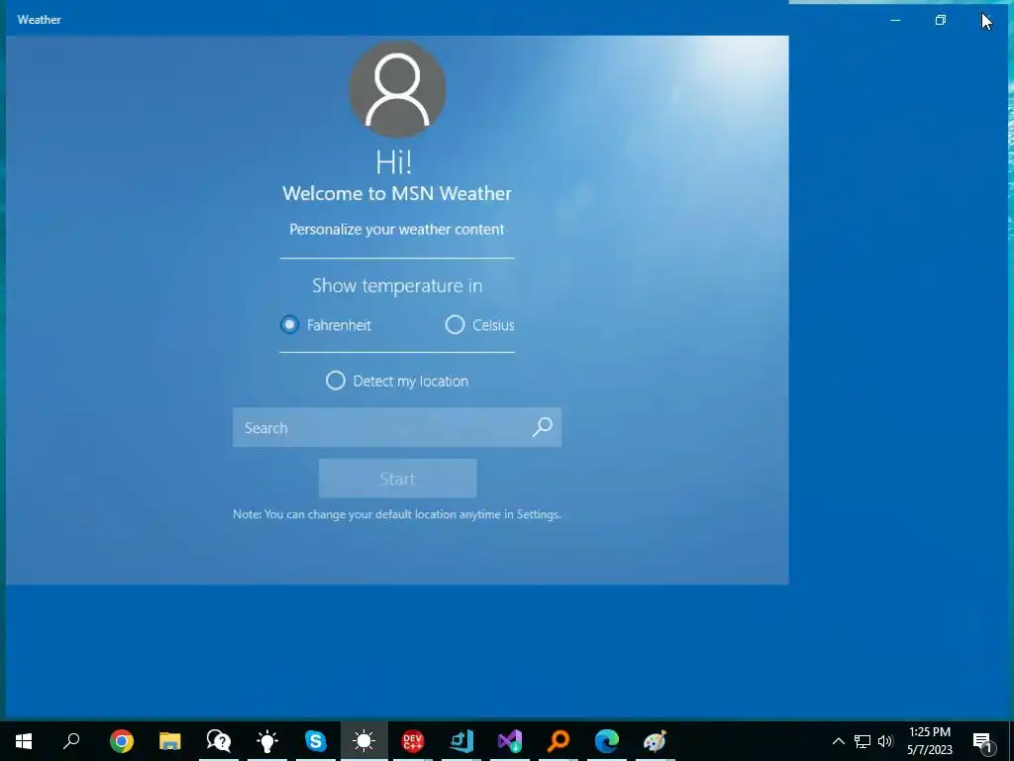Show hidden system tray icons
Screen dimensions: 1014x761
coord(838,741)
